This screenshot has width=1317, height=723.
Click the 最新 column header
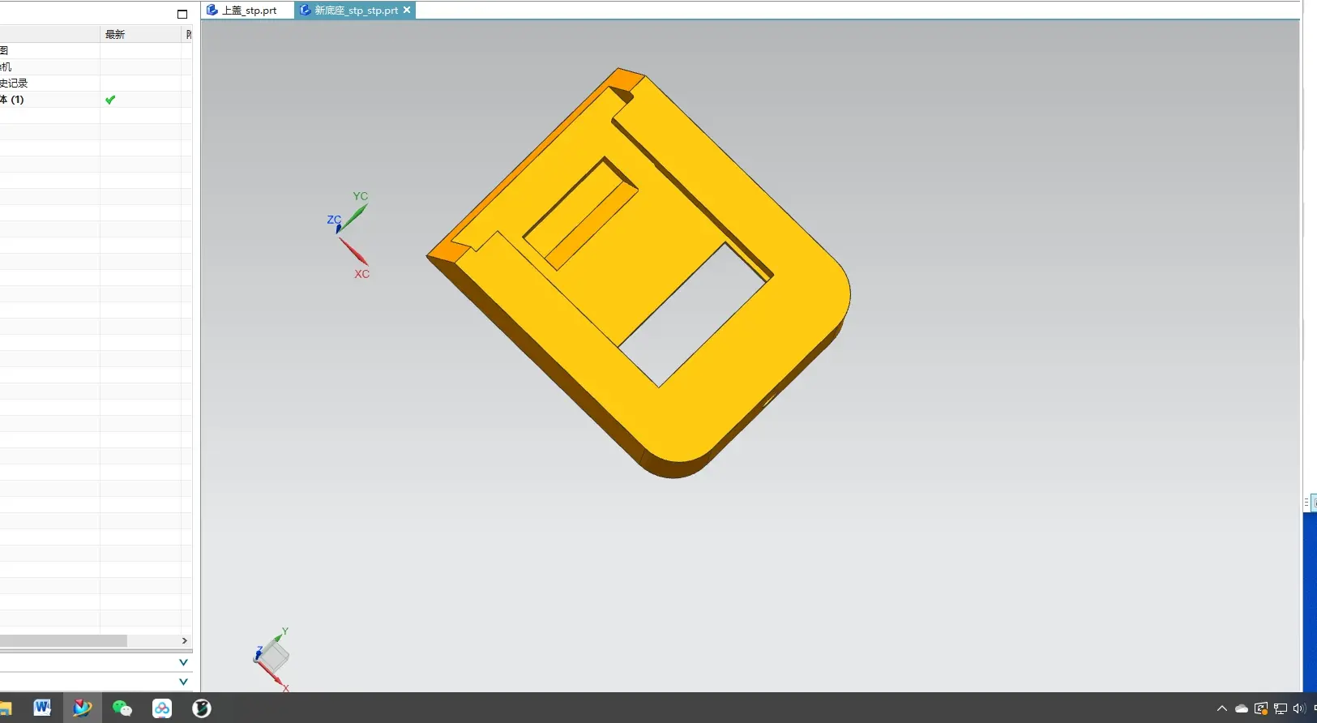(115, 34)
